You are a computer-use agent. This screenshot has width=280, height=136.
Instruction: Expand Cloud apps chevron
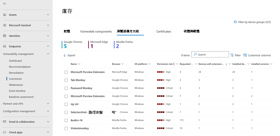[x=48, y=132]
